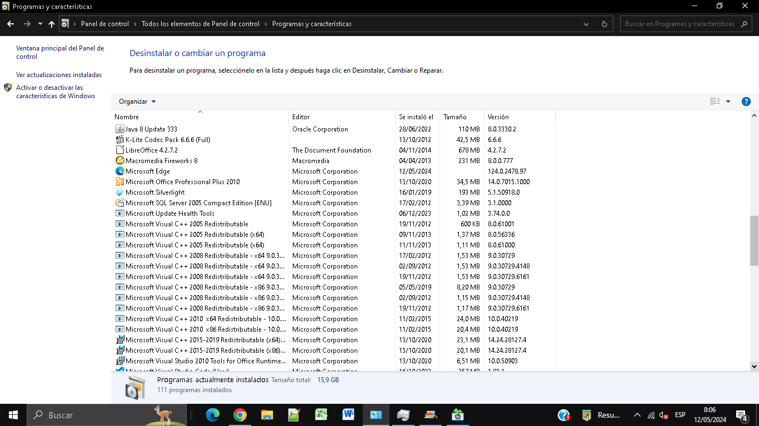
Task: Sort by the Nombre column header
Action: [200, 117]
